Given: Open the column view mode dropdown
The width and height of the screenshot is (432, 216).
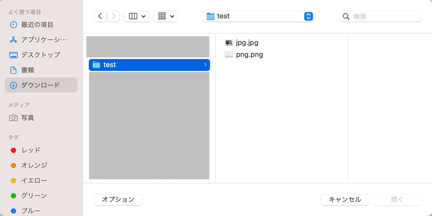Looking at the screenshot, I should tap(136, 16).
